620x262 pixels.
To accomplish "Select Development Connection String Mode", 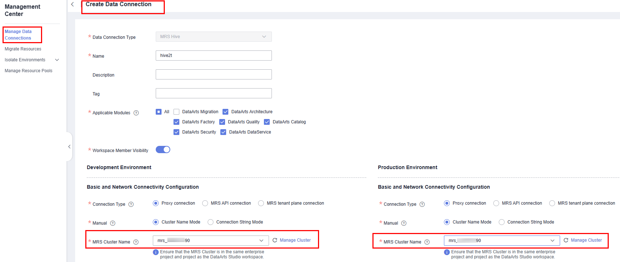I will click(211, 222).
